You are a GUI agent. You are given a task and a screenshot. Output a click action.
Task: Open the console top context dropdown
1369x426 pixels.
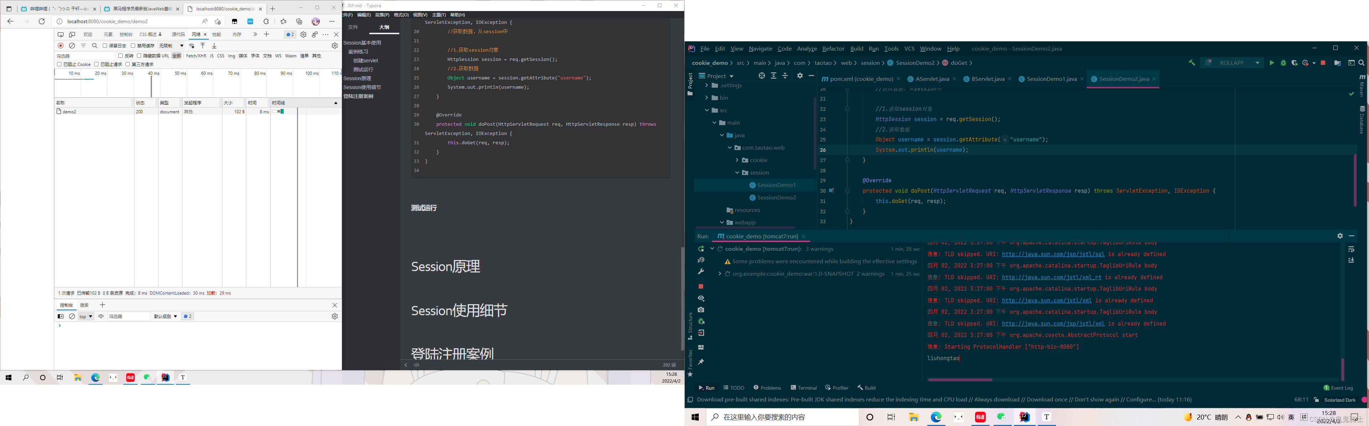click(86, 316)
